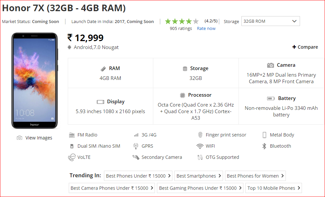Open Best Camera Phones Under ₹ 15000
The image size is (325, 197).
pyautogui.click(x=112, y=188)
